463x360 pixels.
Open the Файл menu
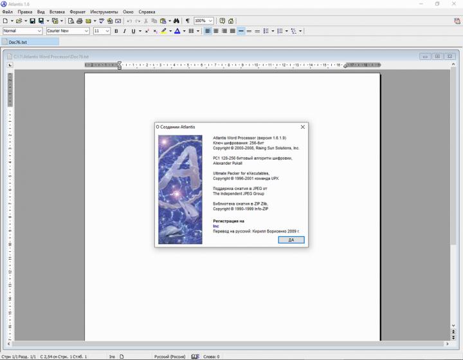[7, 12]
